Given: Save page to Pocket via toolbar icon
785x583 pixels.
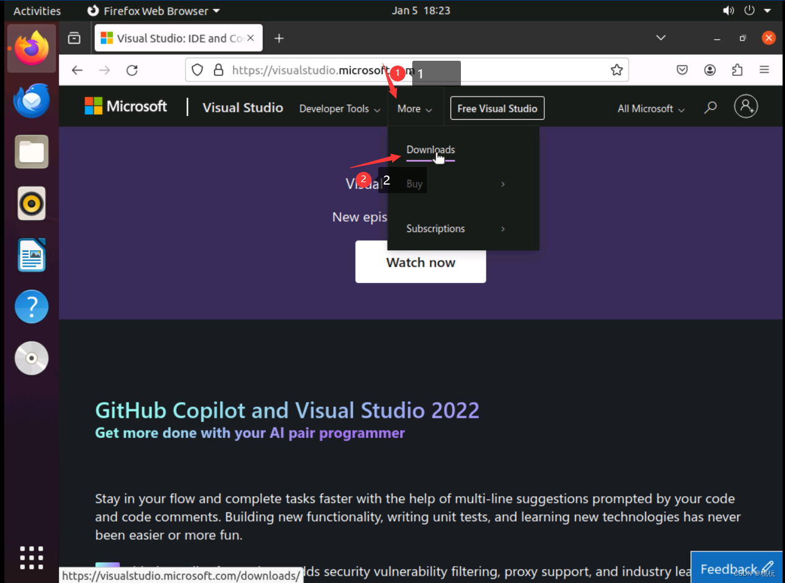Looking at the screenshot, I should tap(682, 70).
